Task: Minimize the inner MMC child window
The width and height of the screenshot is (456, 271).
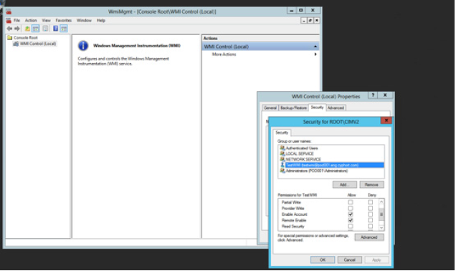Action: [304, 20]
